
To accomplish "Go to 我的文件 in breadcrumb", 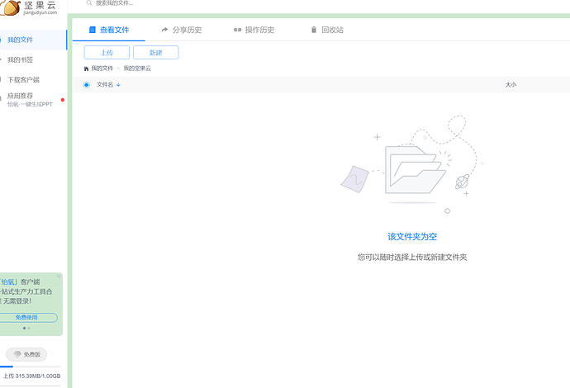I will click(102, 69).
